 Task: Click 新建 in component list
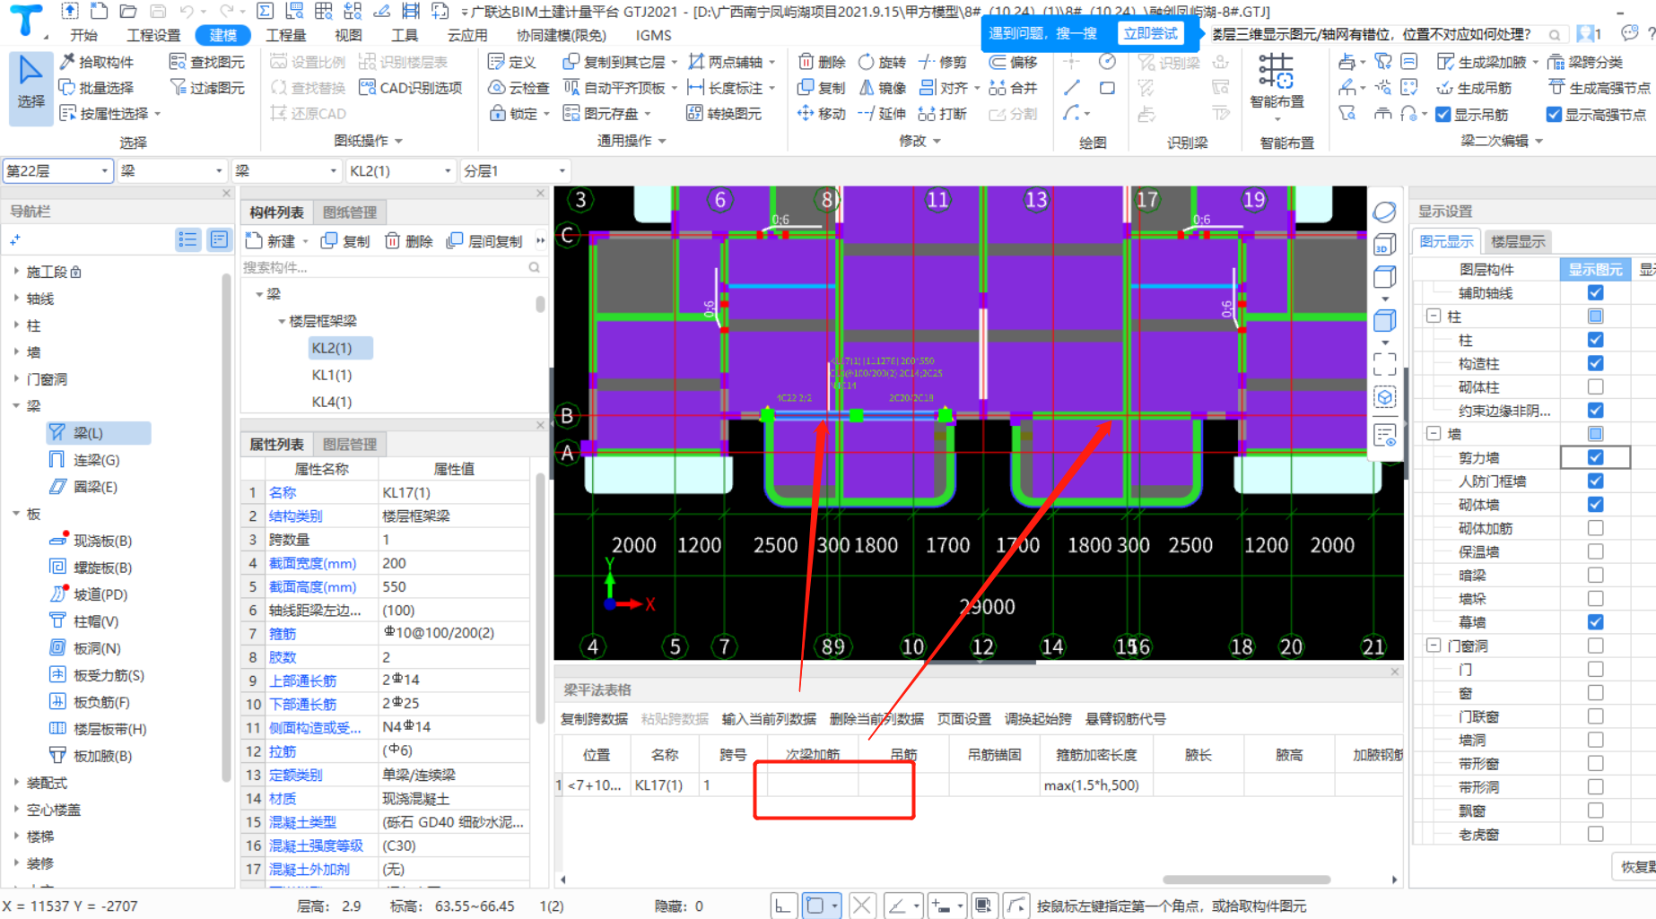pos(272,241)
